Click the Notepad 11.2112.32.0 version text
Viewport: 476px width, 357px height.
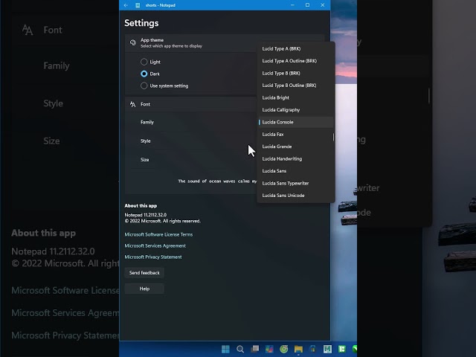(146, 215)
